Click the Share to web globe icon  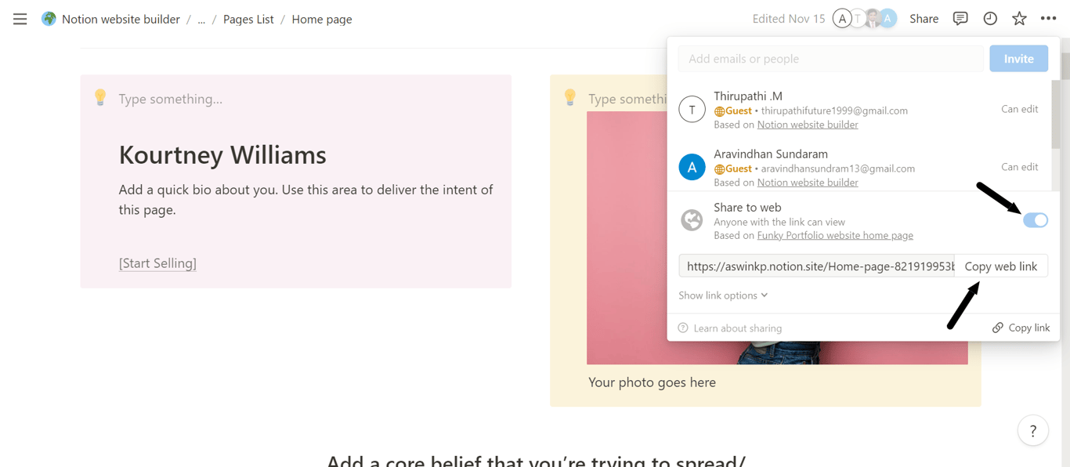tap(692, 220)
